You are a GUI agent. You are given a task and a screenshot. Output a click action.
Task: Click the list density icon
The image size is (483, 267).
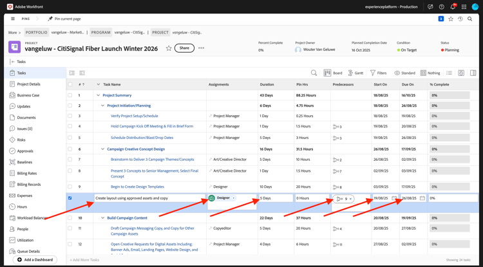[449, 73]
